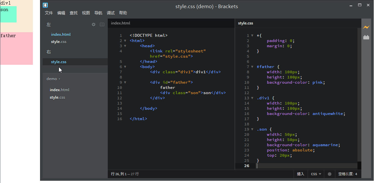The width and height of the screenshot is (376, 183).
Task: Click the indentation size number 4
Action: tap(356, 174)
